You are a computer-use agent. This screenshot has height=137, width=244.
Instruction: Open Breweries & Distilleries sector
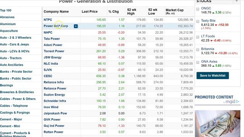coord(17,92)
